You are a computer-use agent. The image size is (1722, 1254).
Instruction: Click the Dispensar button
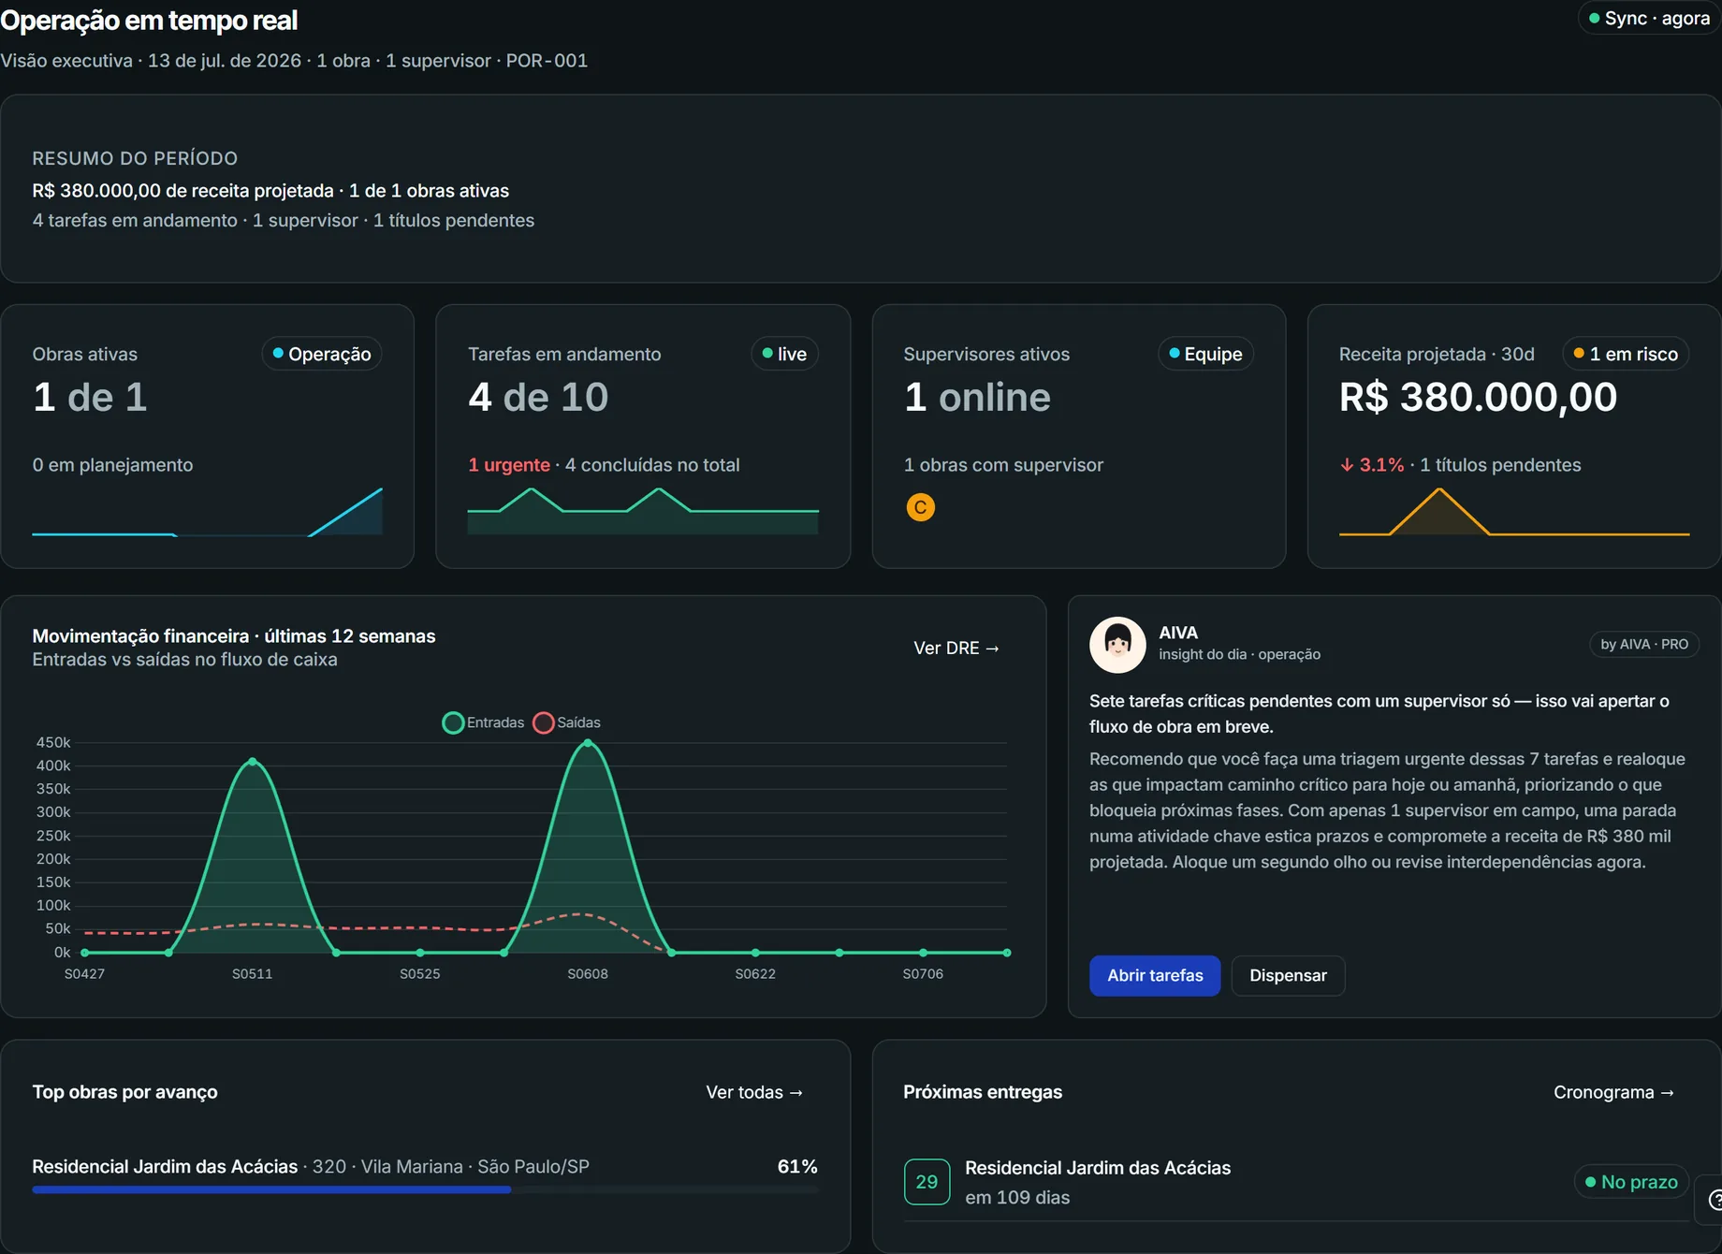click(1288, 975)
